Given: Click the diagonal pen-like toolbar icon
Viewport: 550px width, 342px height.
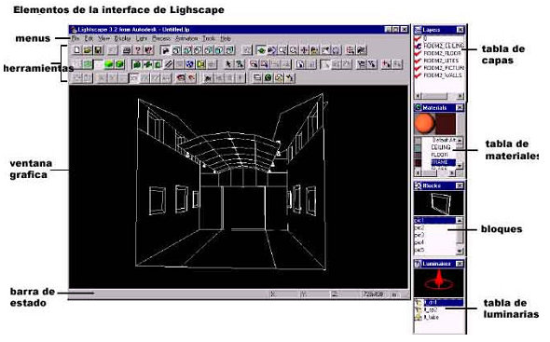Looking at the screenshot, I should 169,64.
